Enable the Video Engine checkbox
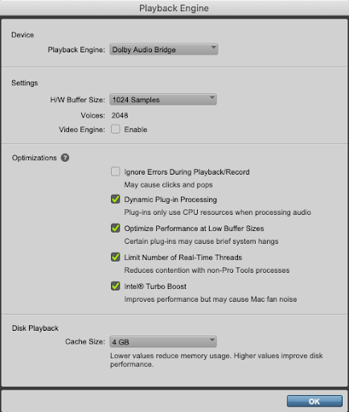The image size is (349, 412). coord(116,130)
